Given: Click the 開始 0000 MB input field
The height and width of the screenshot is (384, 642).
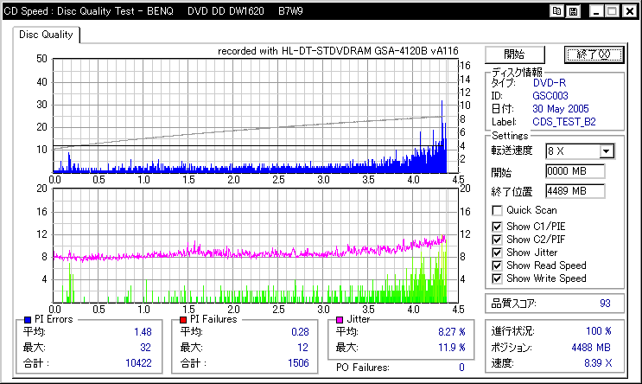Looking at the screenshot, I should (575, 171).
